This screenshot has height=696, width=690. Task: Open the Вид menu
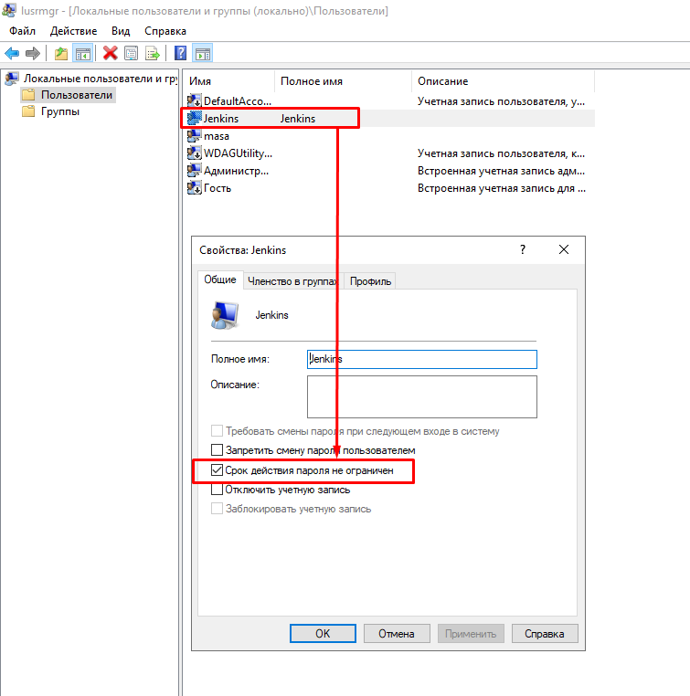121,31
